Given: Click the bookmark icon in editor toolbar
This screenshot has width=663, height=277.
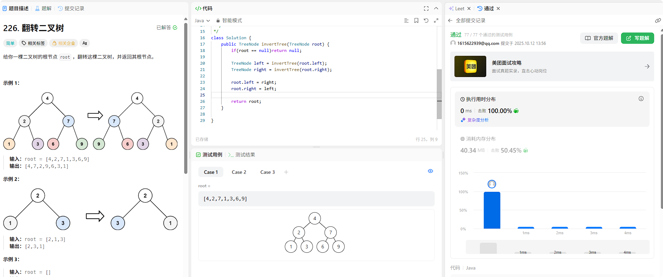Looking at the screenshot, I should point(416,20).
